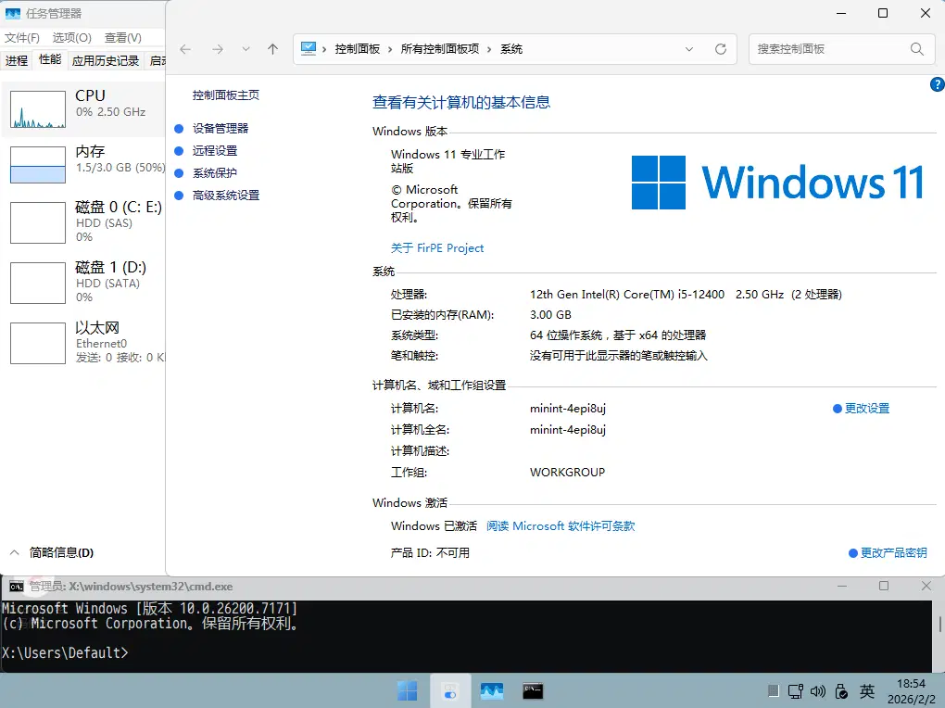Select the 内存 usage item in Task Manager
This screenshot has height=708, width=945.
pyautogui.click(x=83, y=165)
